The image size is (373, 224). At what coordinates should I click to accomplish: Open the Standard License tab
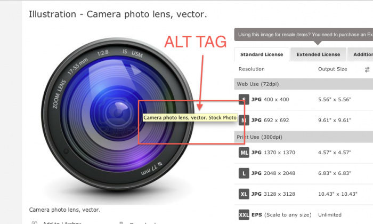pos(262,54)
